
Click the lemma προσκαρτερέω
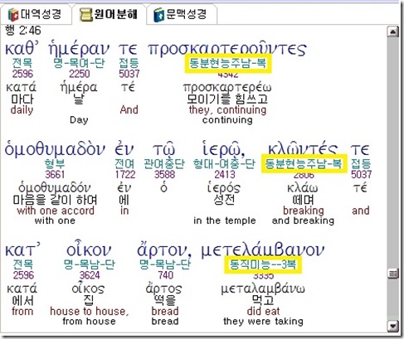pyautogui.click(x=227, y=88)
